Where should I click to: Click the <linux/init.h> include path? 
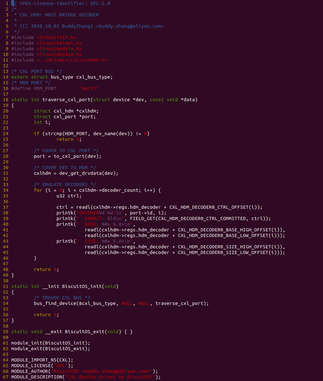point(56,37)
